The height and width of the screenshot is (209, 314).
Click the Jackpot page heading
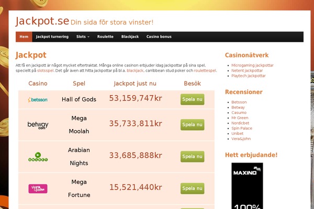click(x=31, y=55)
